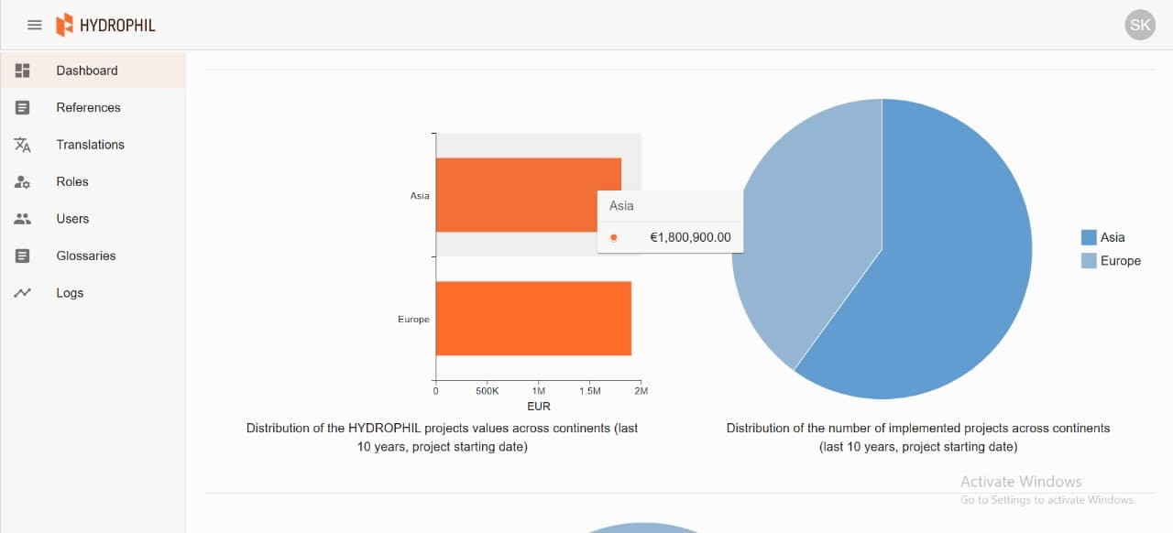1173x533 pixels.
Task: Open the Dashboard menu item
Action: (93, 71)
